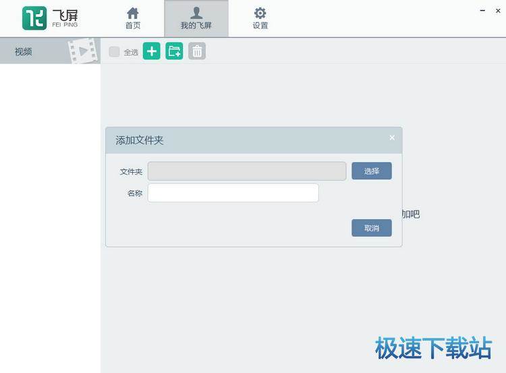Click the 文件夹 path field
Viewport: 506px width, 373px height.
click(247, 171)
